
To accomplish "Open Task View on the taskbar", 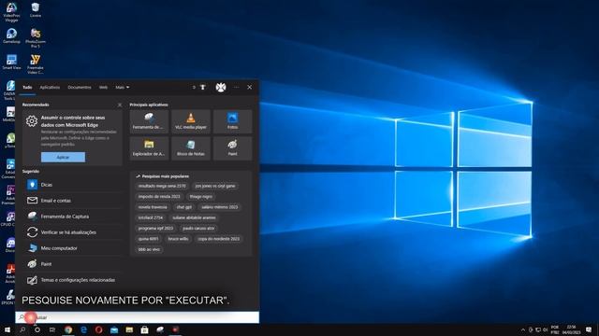I will click(52, 329).
